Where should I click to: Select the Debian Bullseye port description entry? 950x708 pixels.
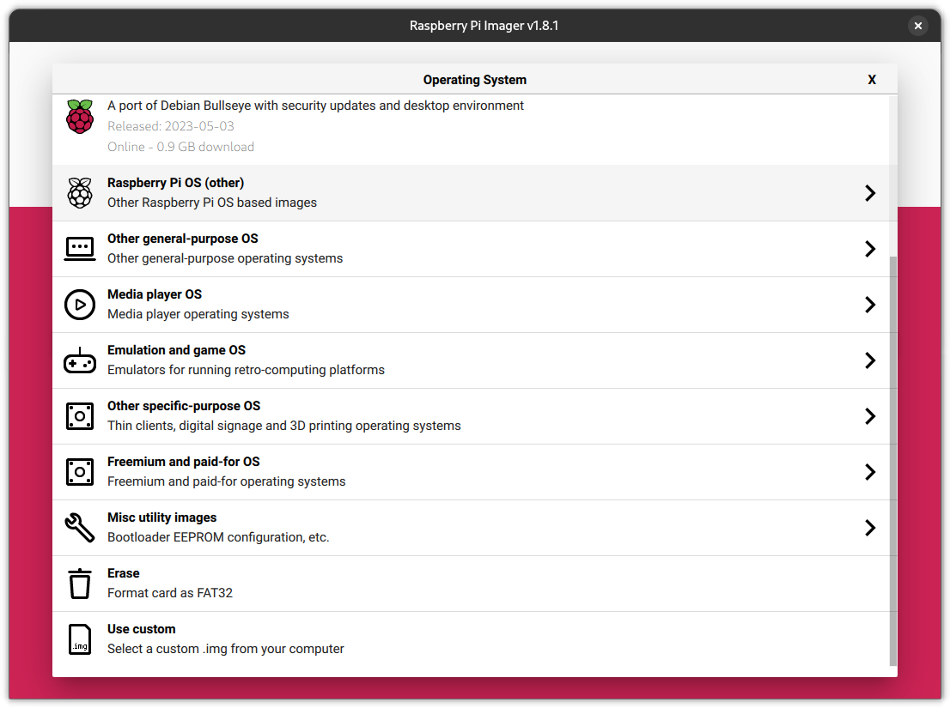[x=315, y=106]
